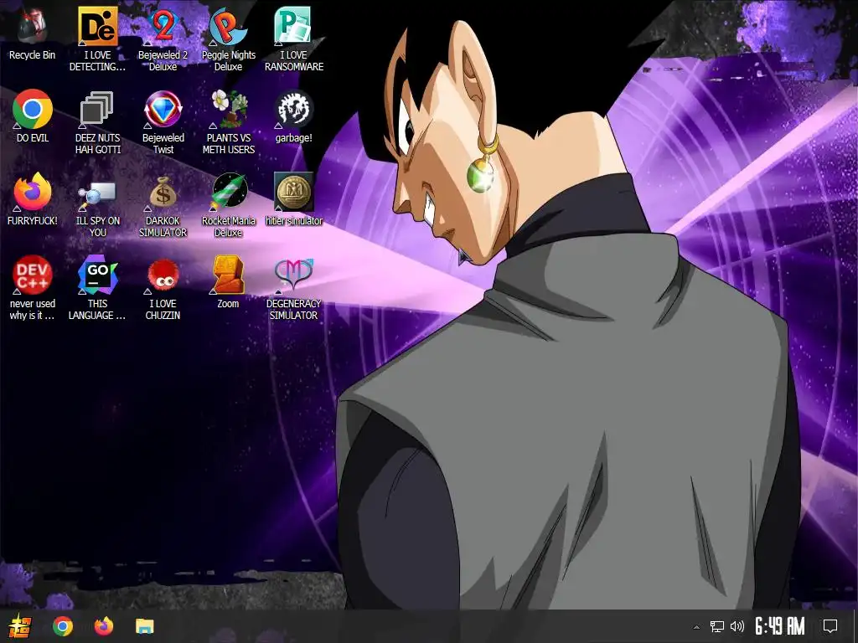
Task: Open the volume control tray icon
Action: [x=737, y=626]
